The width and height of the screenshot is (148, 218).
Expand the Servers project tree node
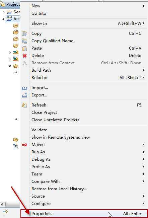tap(3, 12)
